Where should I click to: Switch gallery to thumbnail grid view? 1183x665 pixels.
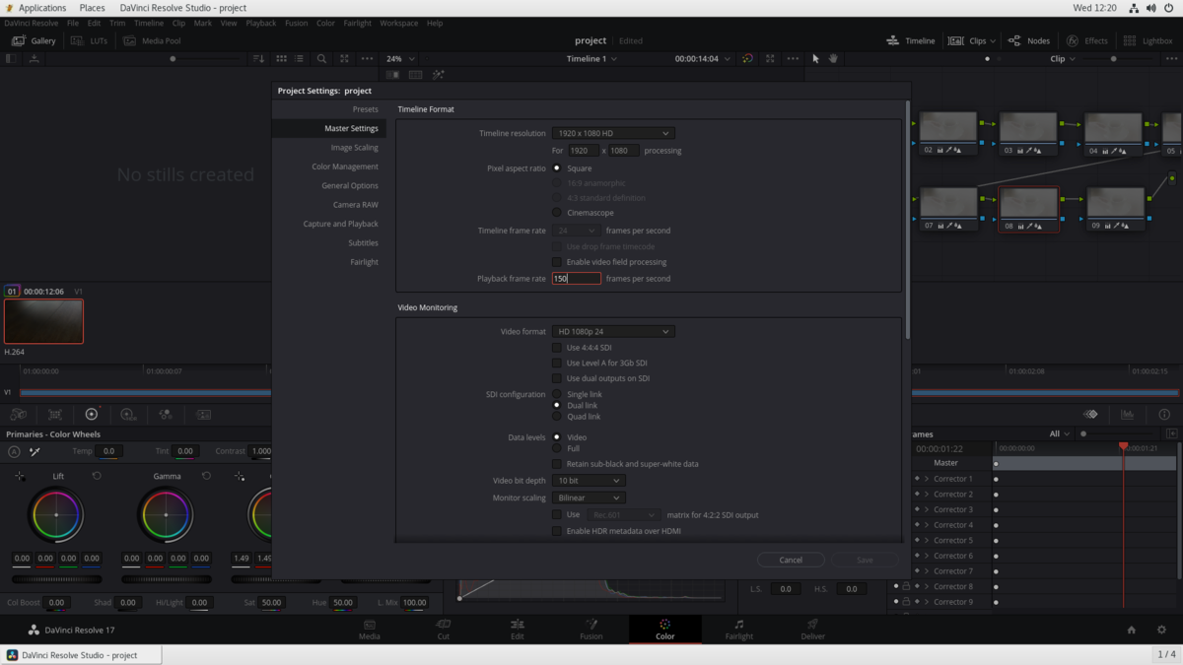(x=281, y=58)
